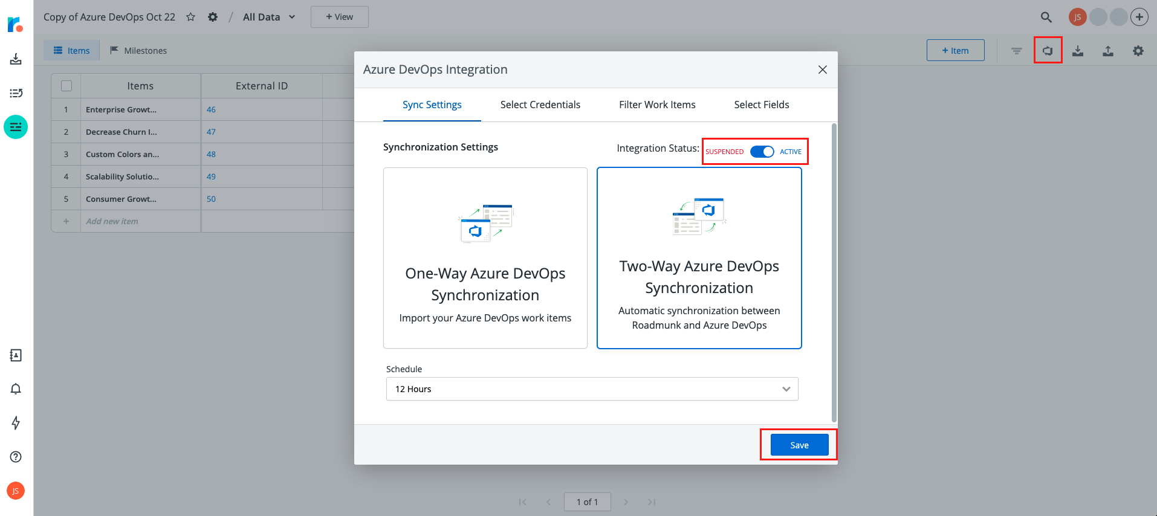This screenshot has height=516, width=1157.
Task: Check the select-all items checkbox
Action: pos(66,86)
